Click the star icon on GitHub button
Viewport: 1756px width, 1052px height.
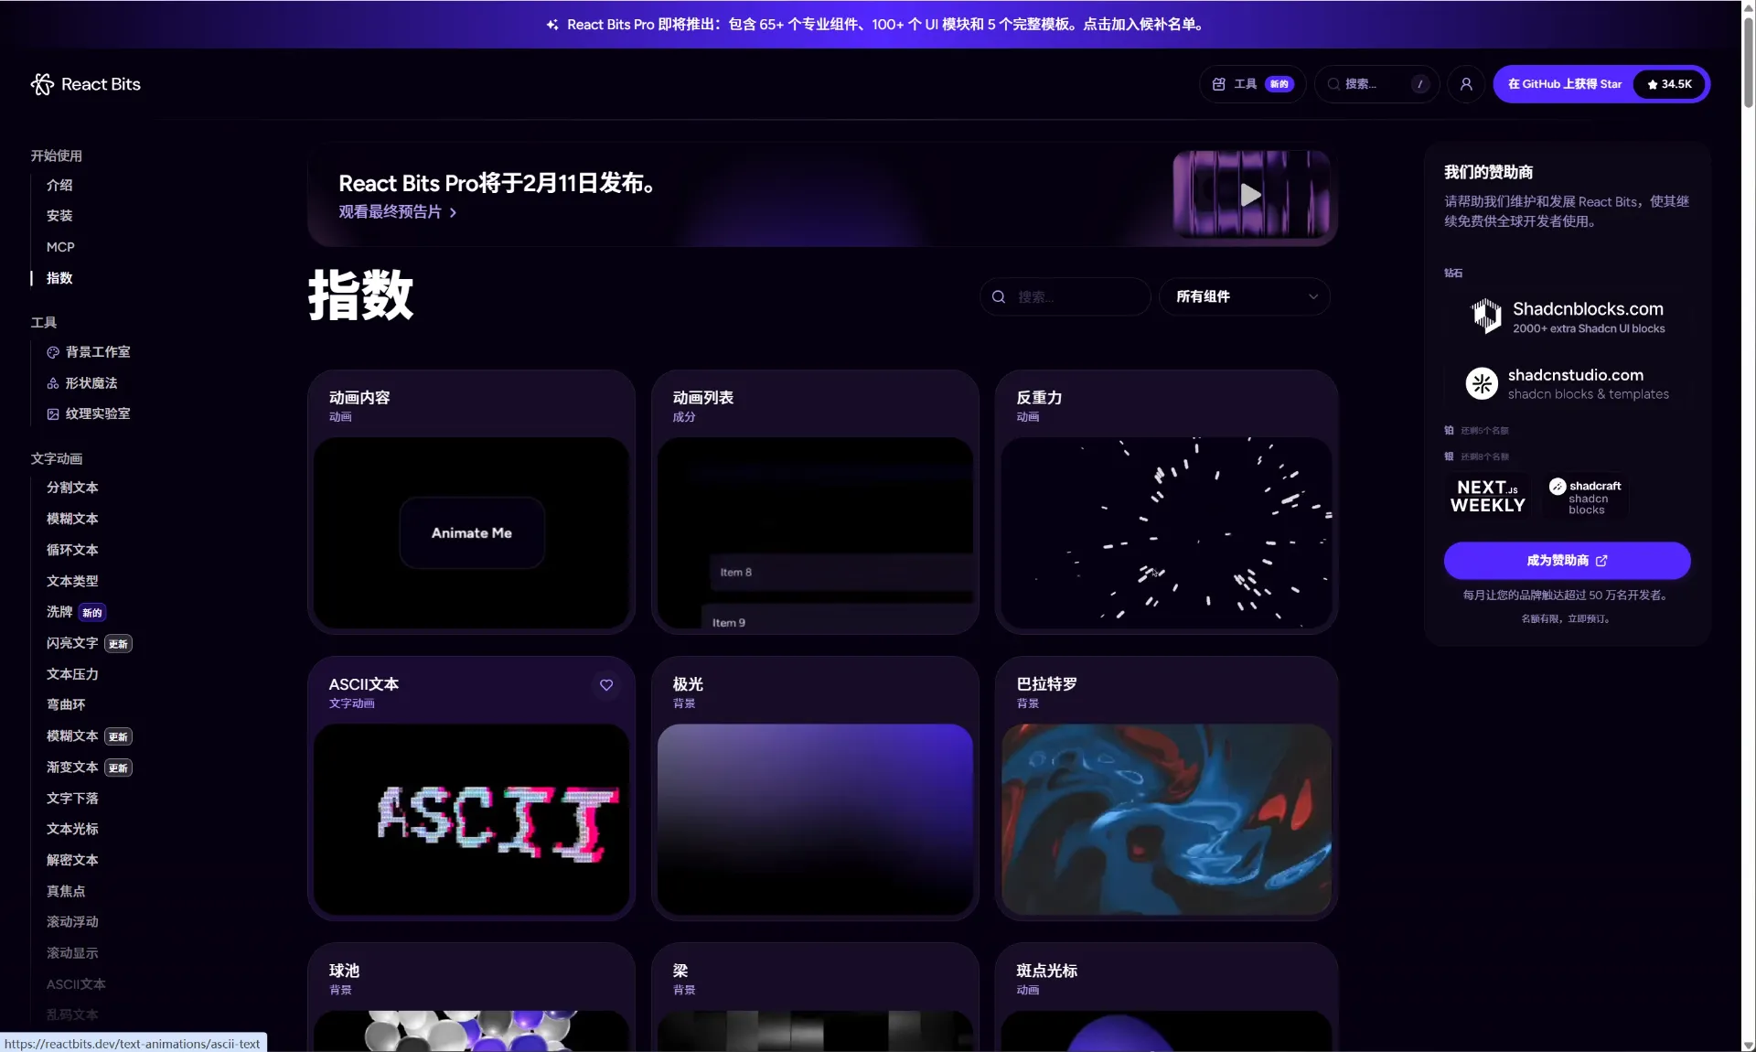click(x=1653, y=84)
